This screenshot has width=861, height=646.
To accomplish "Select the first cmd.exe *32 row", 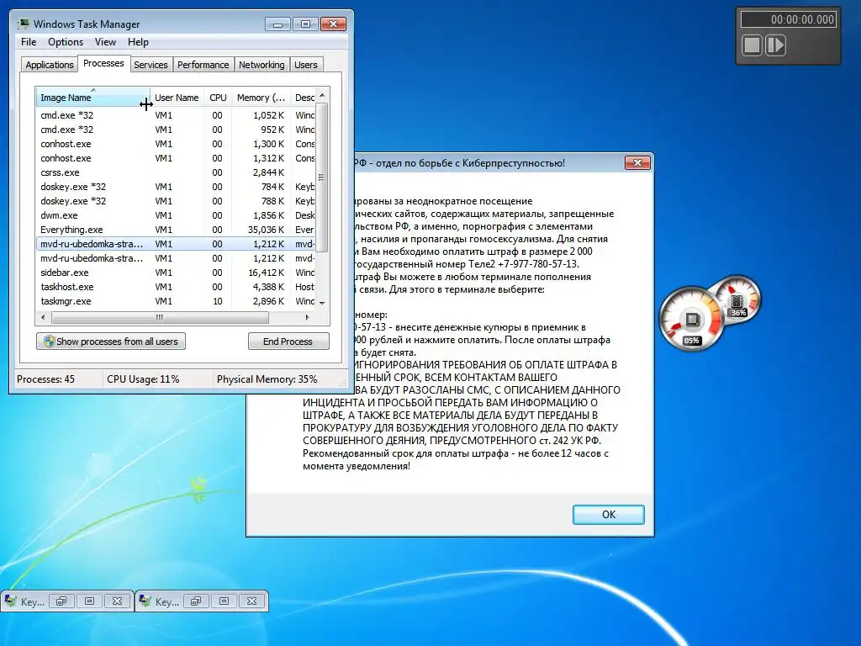I will pyautogui.click(x=176, y=115).
